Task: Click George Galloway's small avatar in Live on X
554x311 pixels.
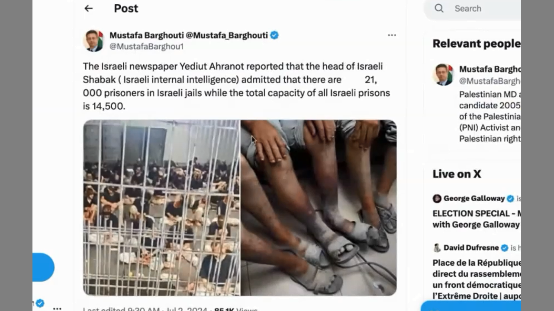Action: click(x=437, y=199)
